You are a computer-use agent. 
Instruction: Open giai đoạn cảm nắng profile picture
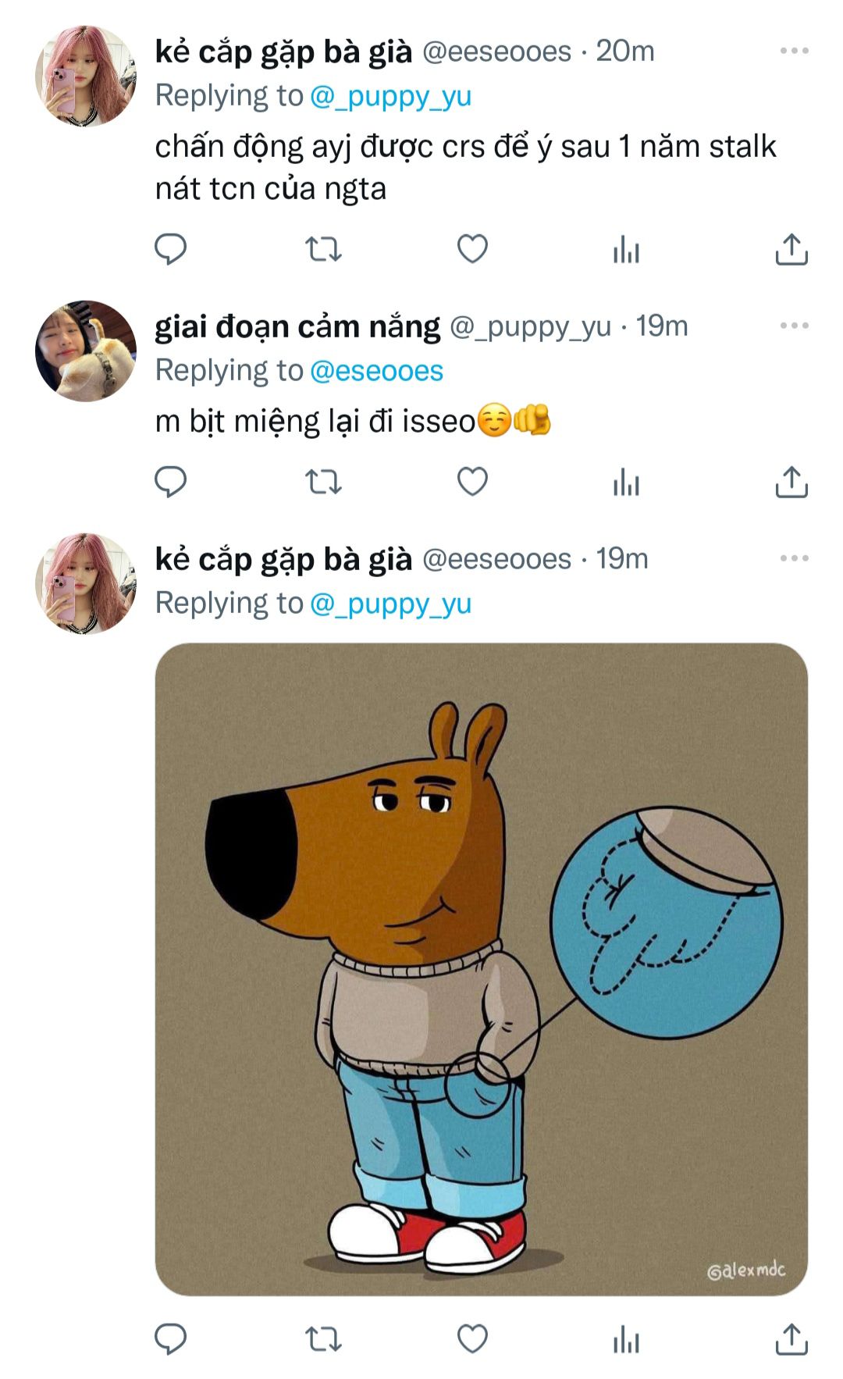(86, 351)
